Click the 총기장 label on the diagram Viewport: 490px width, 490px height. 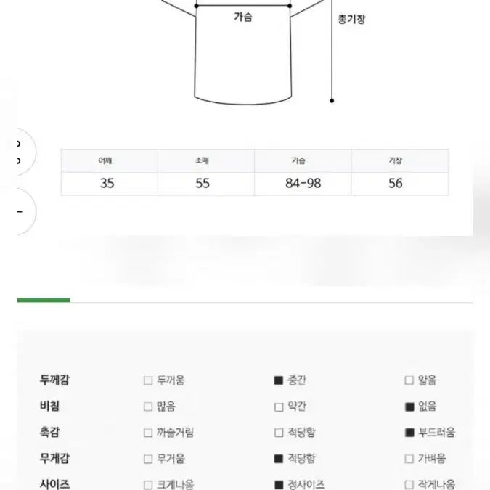pyautogui.click(x=351, y=20)
